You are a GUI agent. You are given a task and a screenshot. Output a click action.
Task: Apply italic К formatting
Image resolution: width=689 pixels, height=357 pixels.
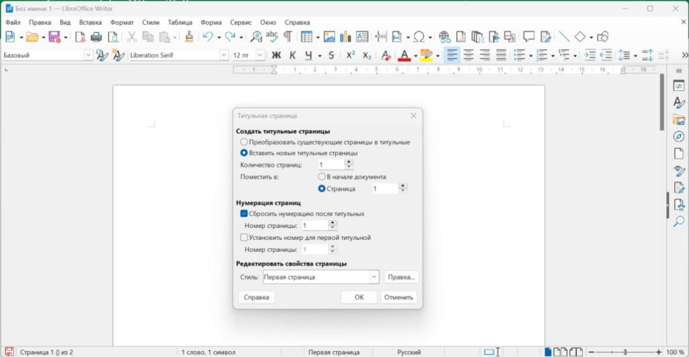tap(292, 55)
